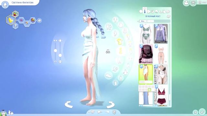
Task: Open the lightbulb lessons icon
Action: tap(193, 3)
